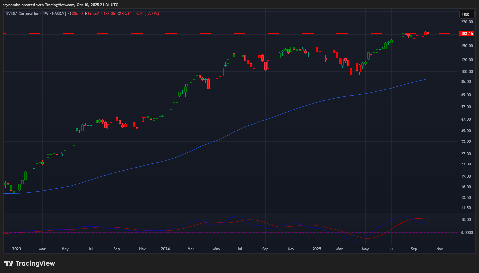Image resolution: width=479 pixels, height=273 pixels.
Task: Click the 100.00 price scale label
Action: tap(467, 72)
